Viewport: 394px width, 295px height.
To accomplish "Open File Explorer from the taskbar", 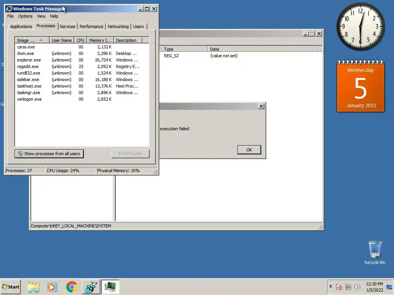I will coord(33,287).
